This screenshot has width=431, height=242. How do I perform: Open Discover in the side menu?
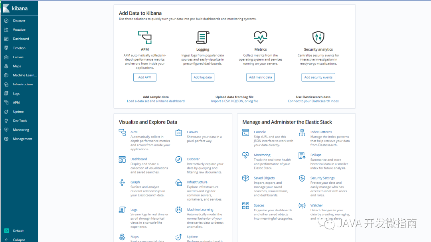tap(19, 21)
